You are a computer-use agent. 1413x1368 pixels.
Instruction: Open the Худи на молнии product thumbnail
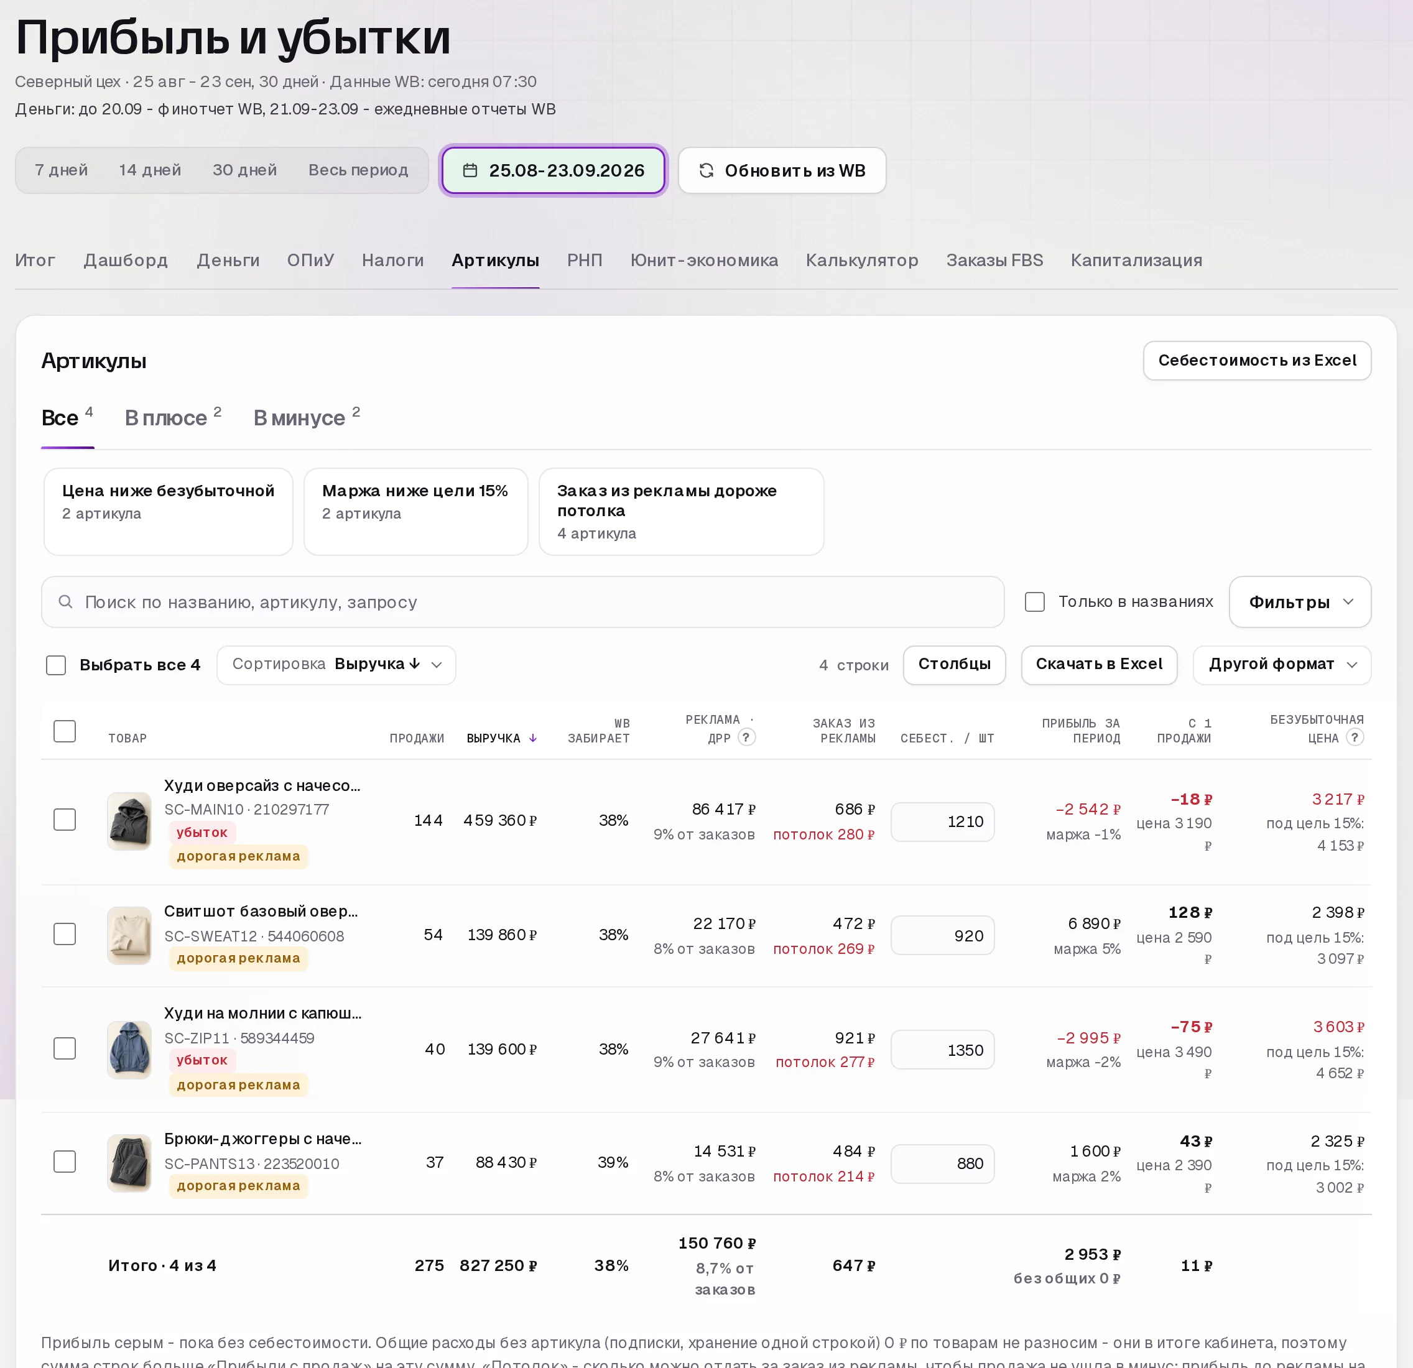(x=129, y=1050)
